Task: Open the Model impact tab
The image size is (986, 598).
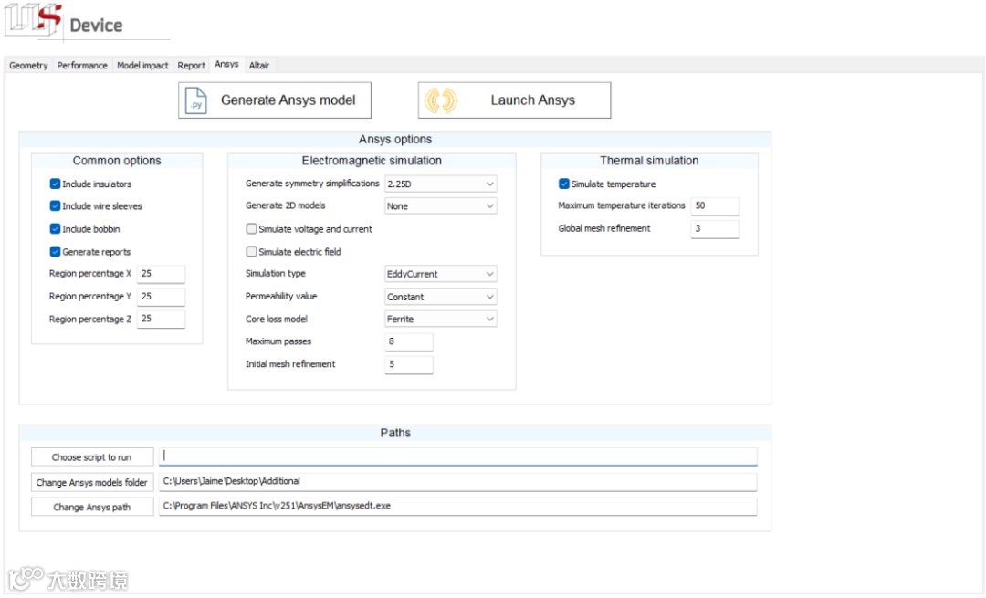Action: click(x=142, y=66)
